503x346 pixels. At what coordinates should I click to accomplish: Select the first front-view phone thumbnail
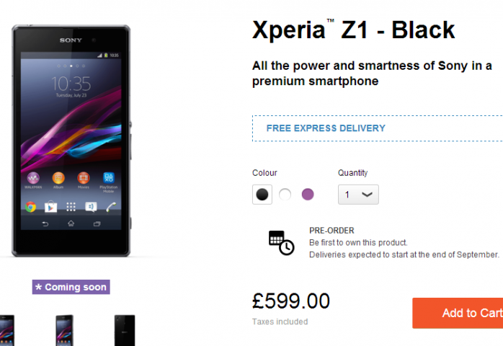pos(6,330)
